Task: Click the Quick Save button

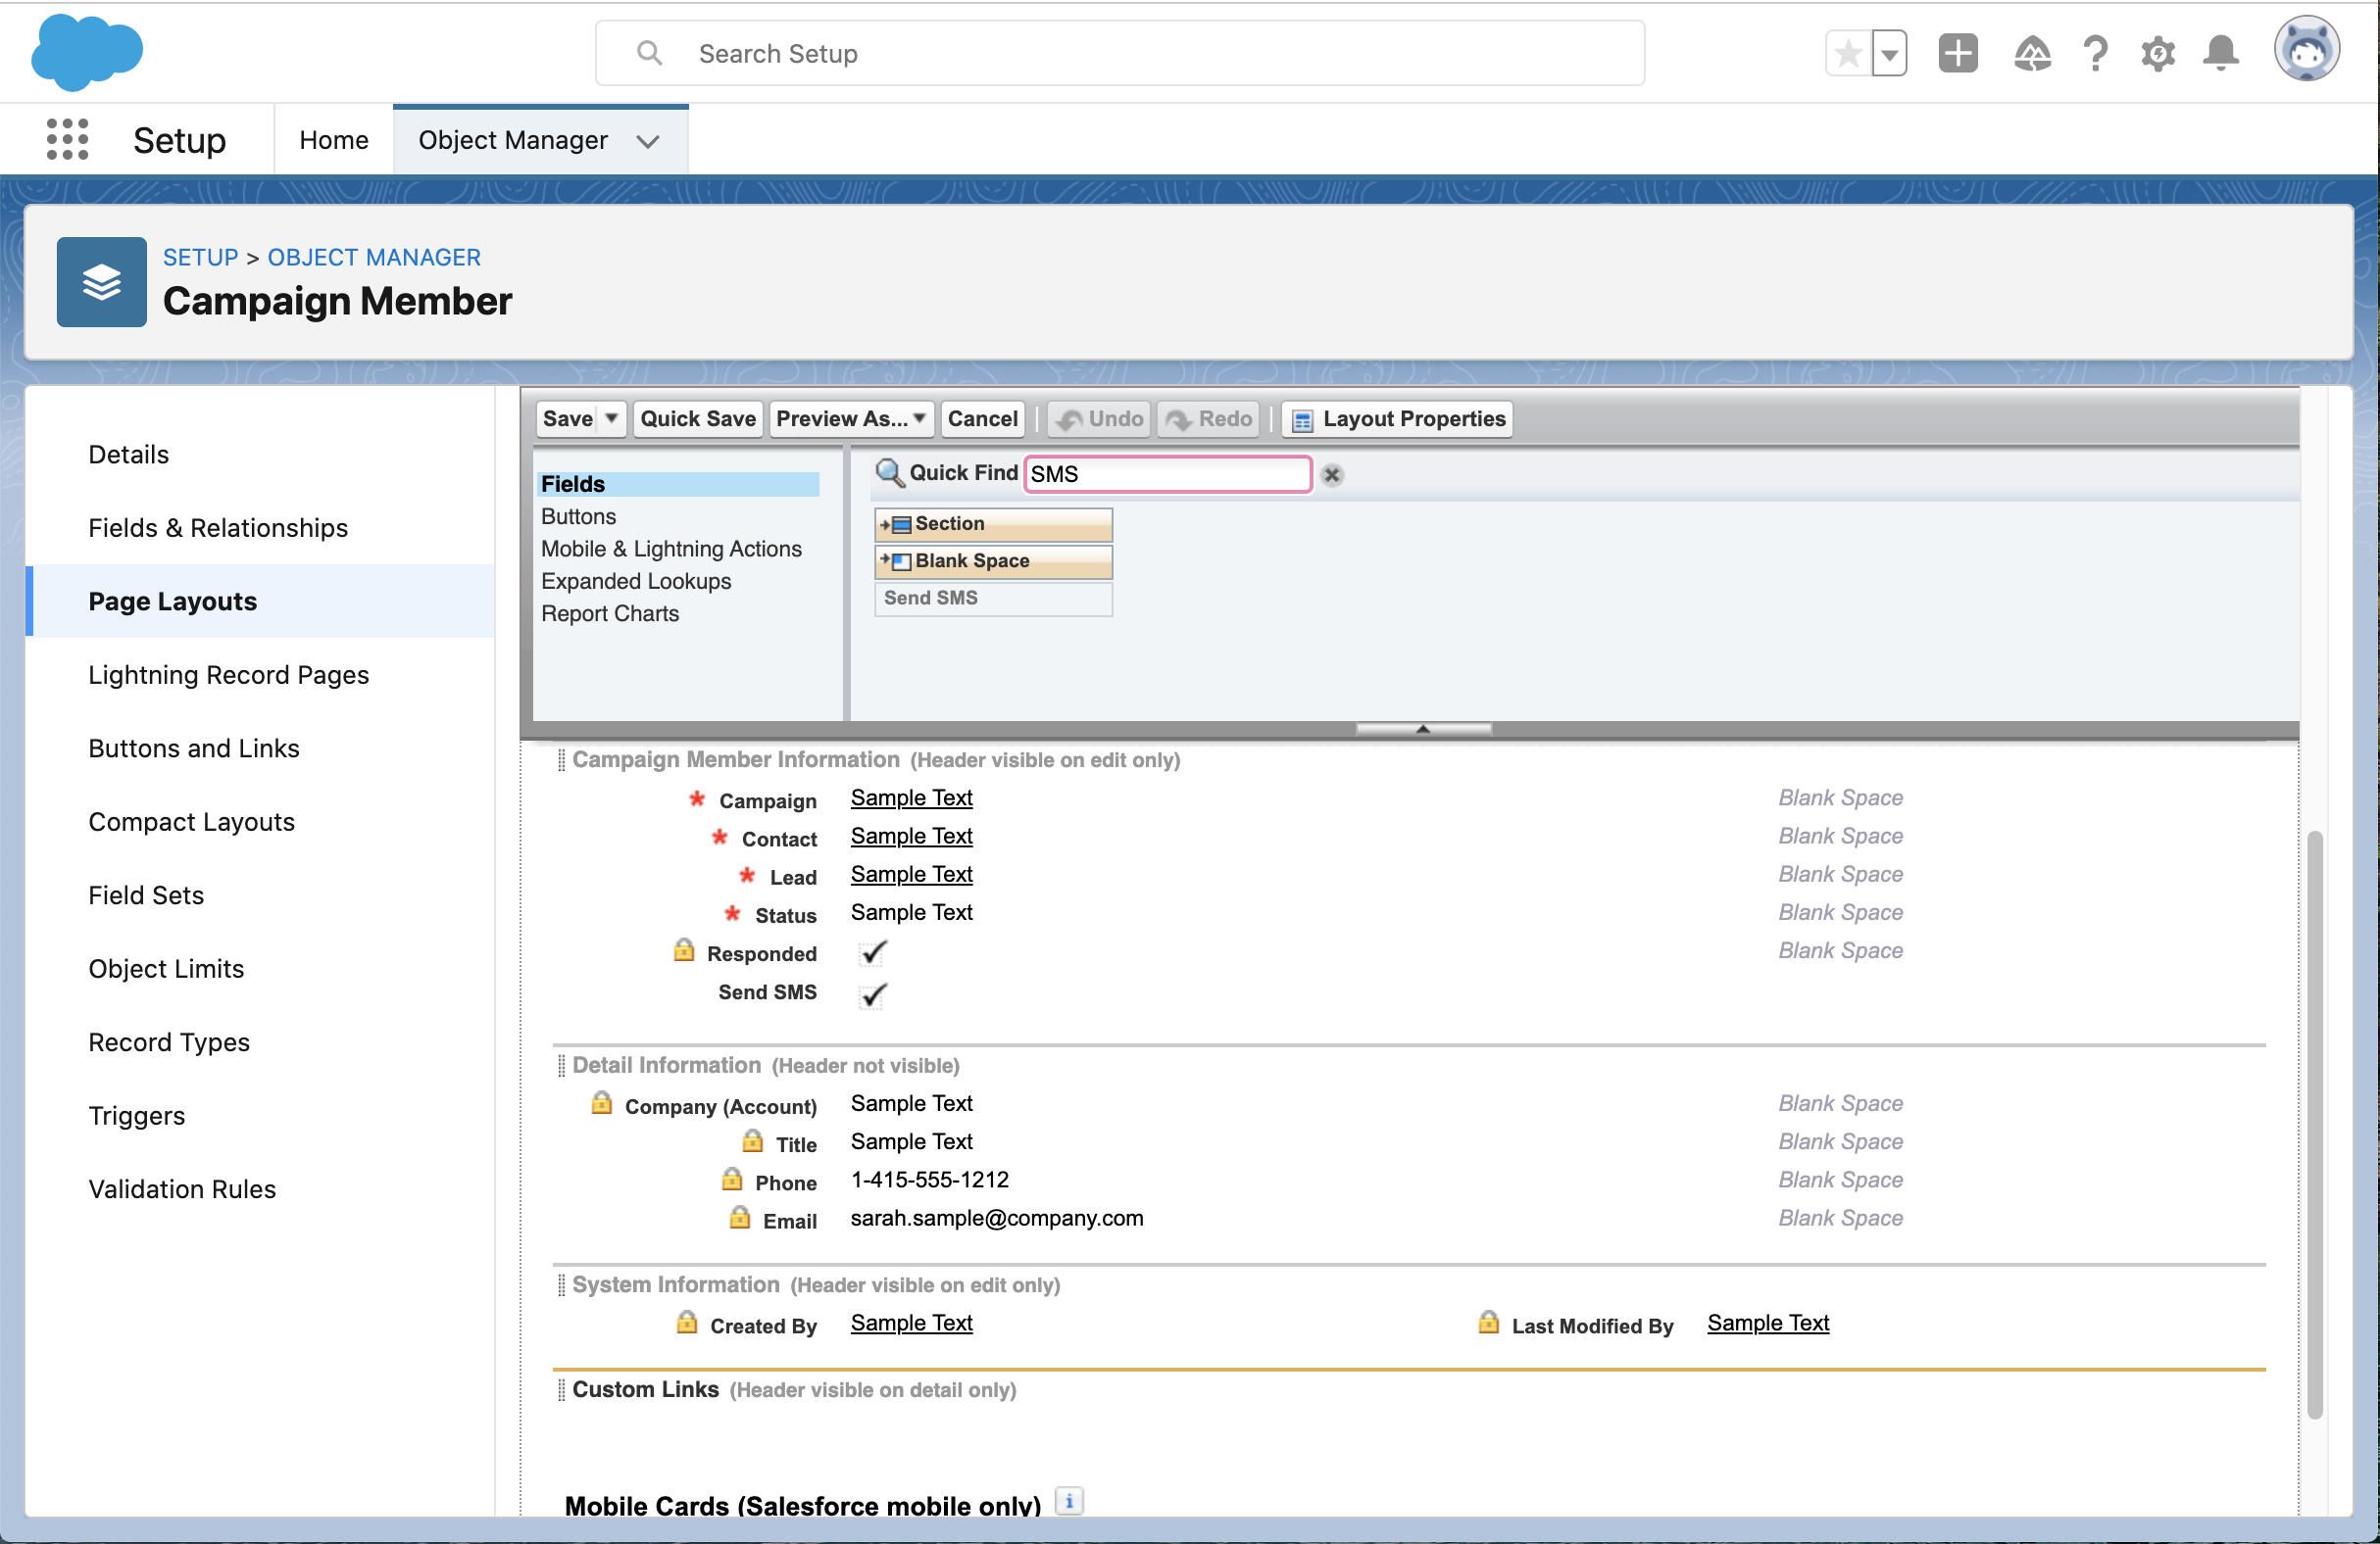Action: tap(698, 418)
